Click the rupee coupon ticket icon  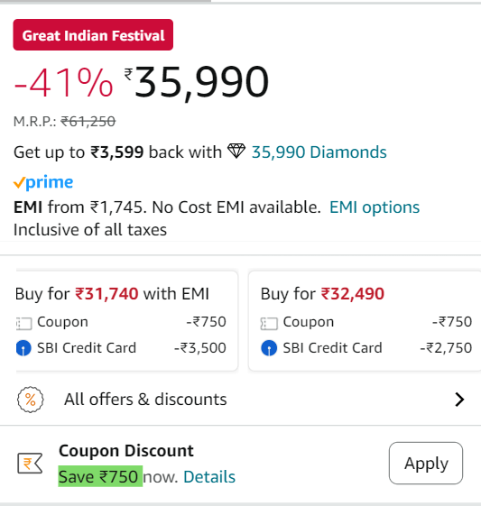click(30, 463)
